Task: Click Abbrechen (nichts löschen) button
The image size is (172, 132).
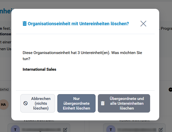Action: (37, 103)
